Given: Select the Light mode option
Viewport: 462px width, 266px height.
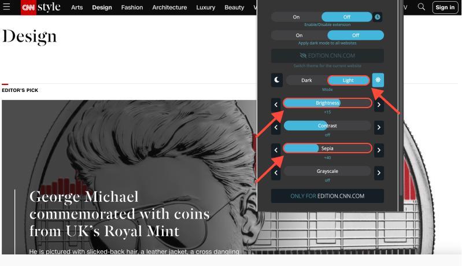Looking at the screenshot, I should point(348,80).
